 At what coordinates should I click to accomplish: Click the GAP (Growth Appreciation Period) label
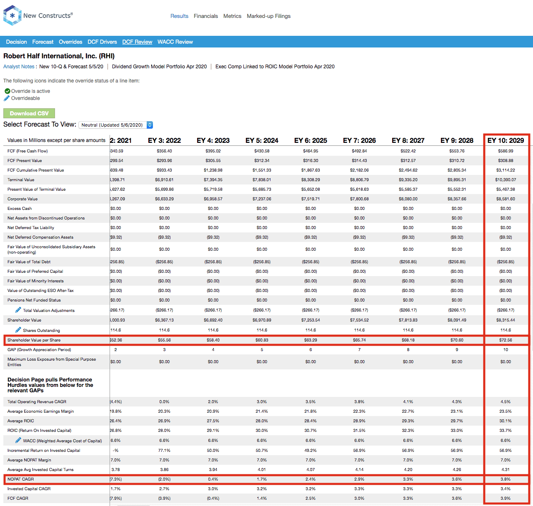(x=39, y=349)
